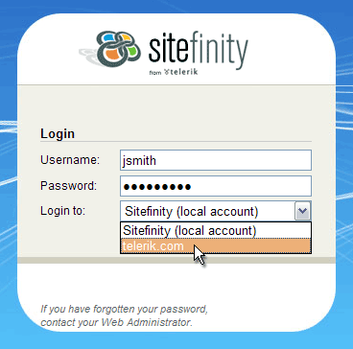Click 'If you have forgotten your password' text
Image resolution: width=353 pixels, height=349 pixels.
click(125, 310)
